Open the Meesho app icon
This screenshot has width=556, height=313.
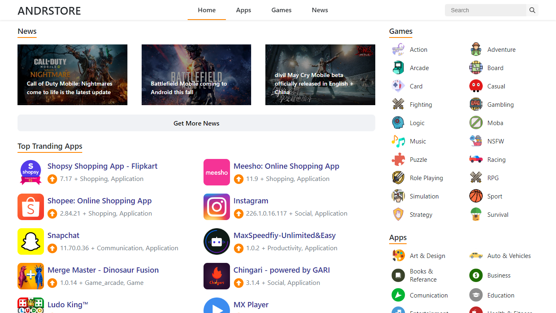pyautogui.click(x=217, y=172)
